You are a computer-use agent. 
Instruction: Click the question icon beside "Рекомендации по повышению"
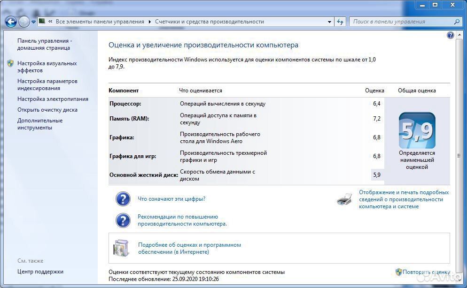pos(123,220)
